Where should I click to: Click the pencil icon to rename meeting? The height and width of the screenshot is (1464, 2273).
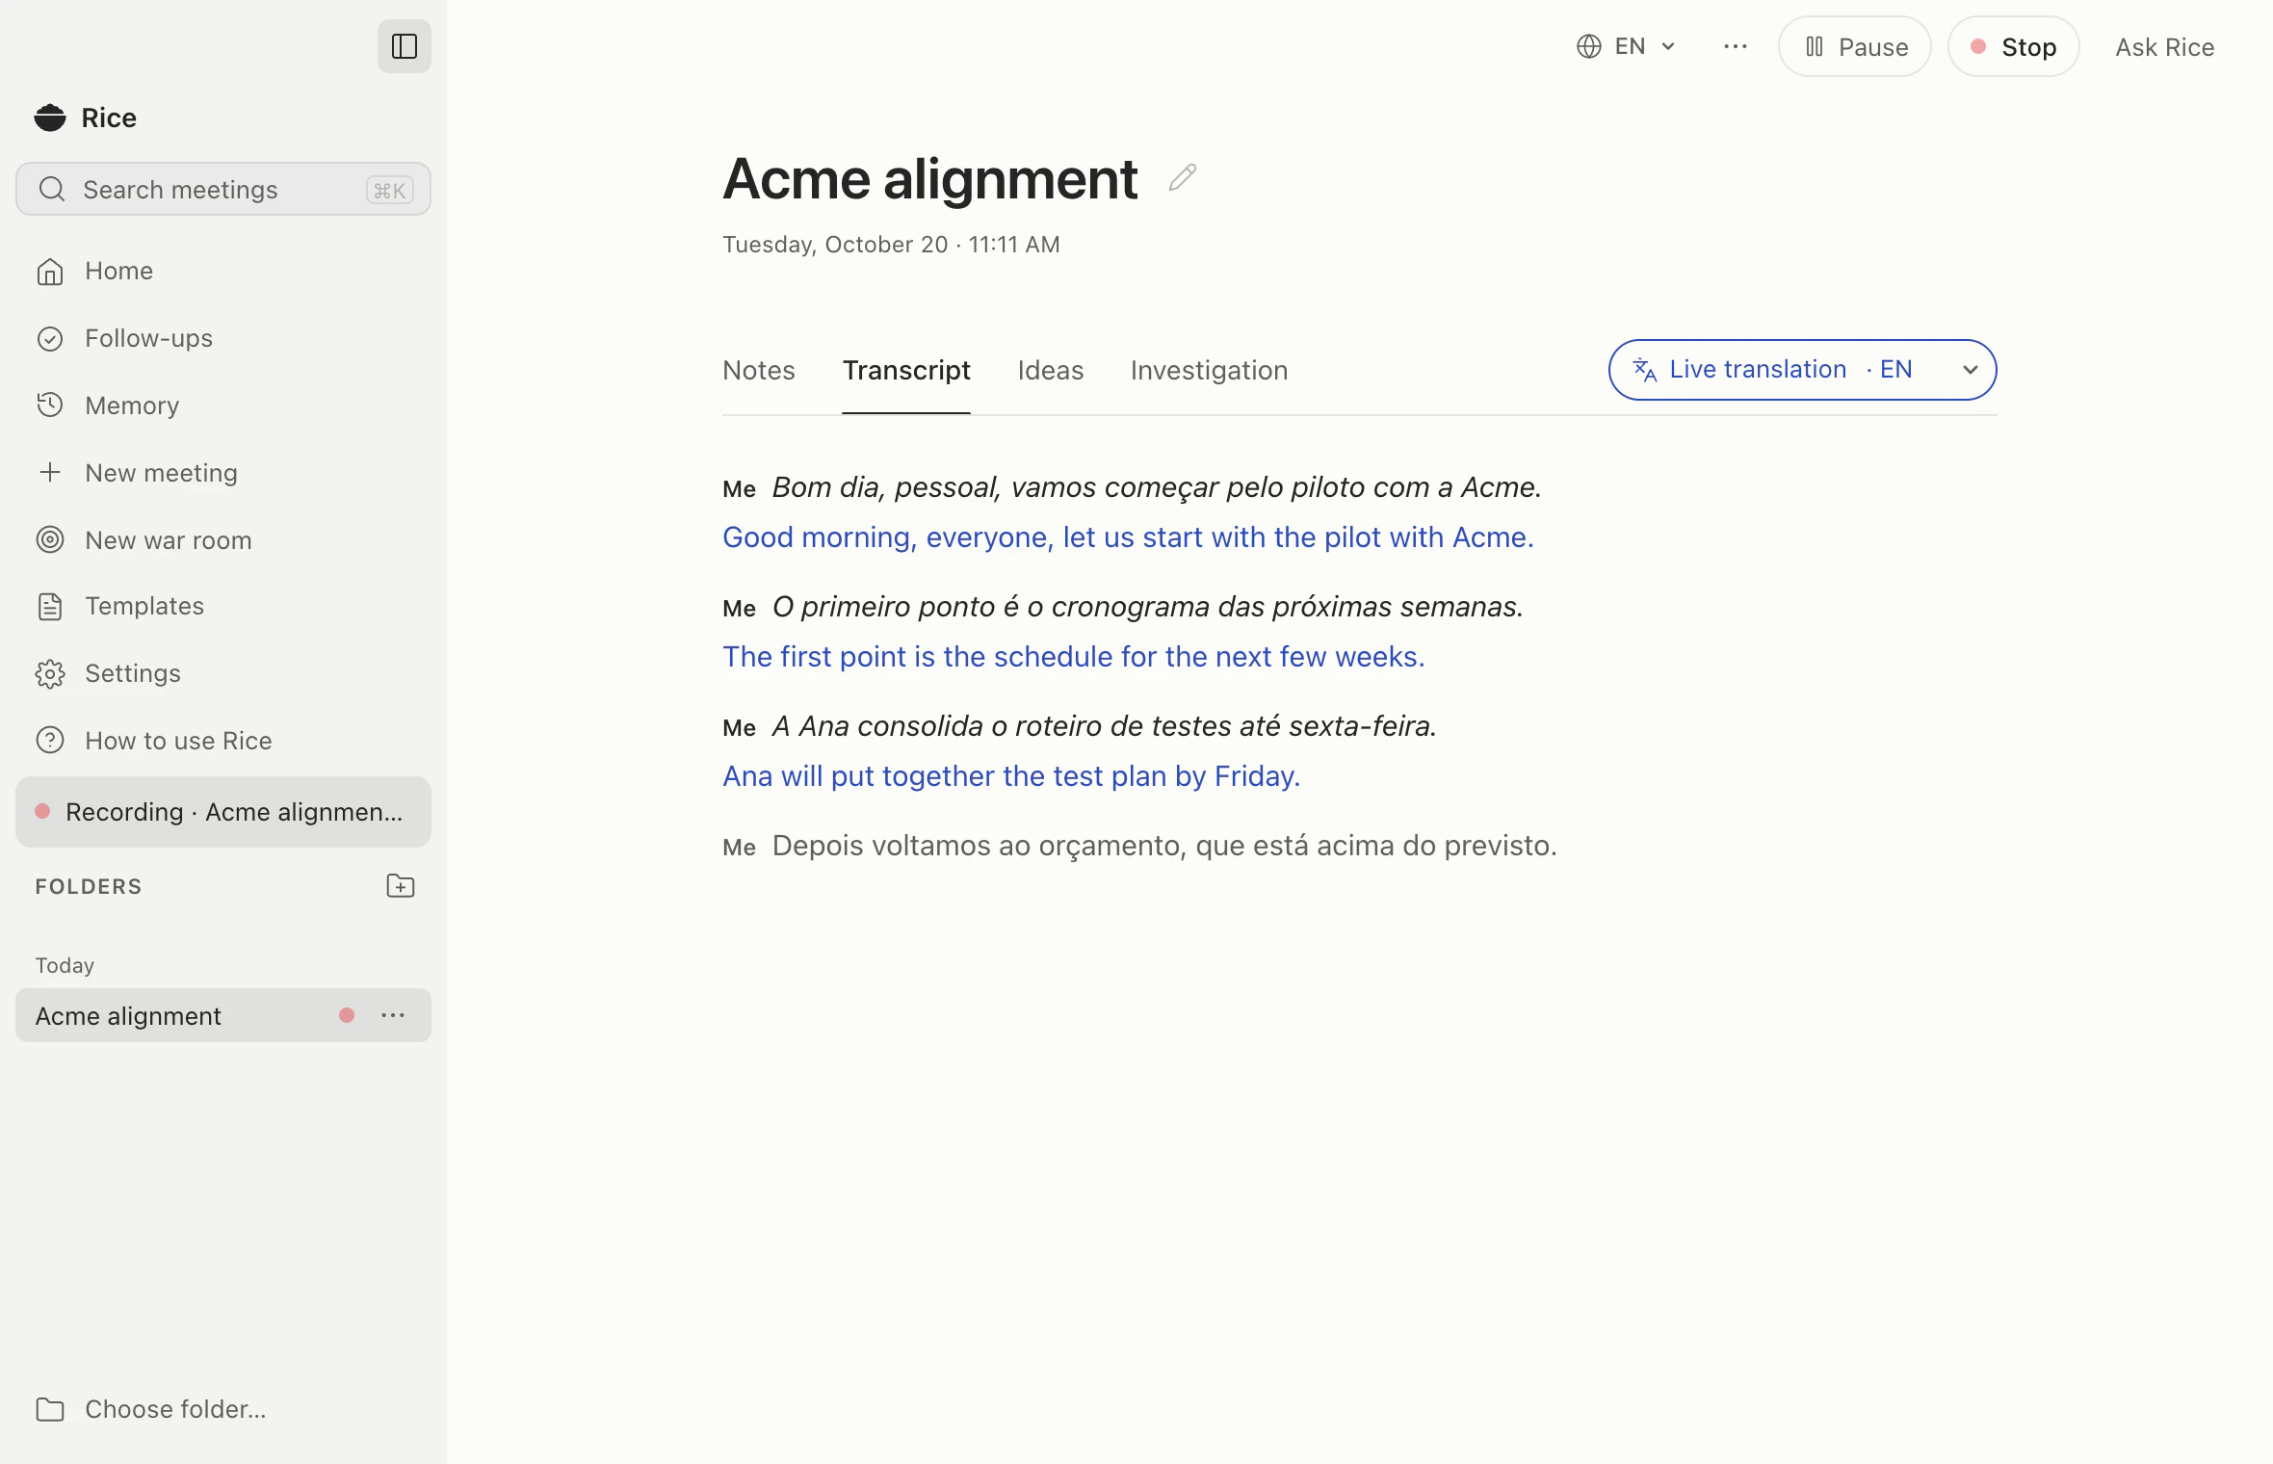click(1182, 178)
